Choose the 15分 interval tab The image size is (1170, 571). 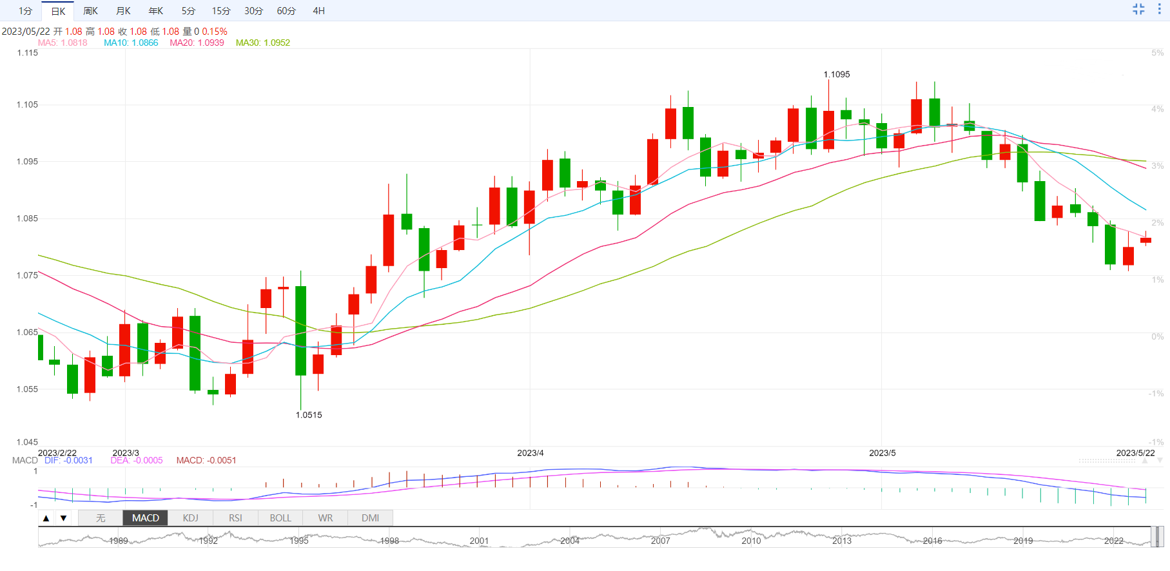click(x=221, y=11)
